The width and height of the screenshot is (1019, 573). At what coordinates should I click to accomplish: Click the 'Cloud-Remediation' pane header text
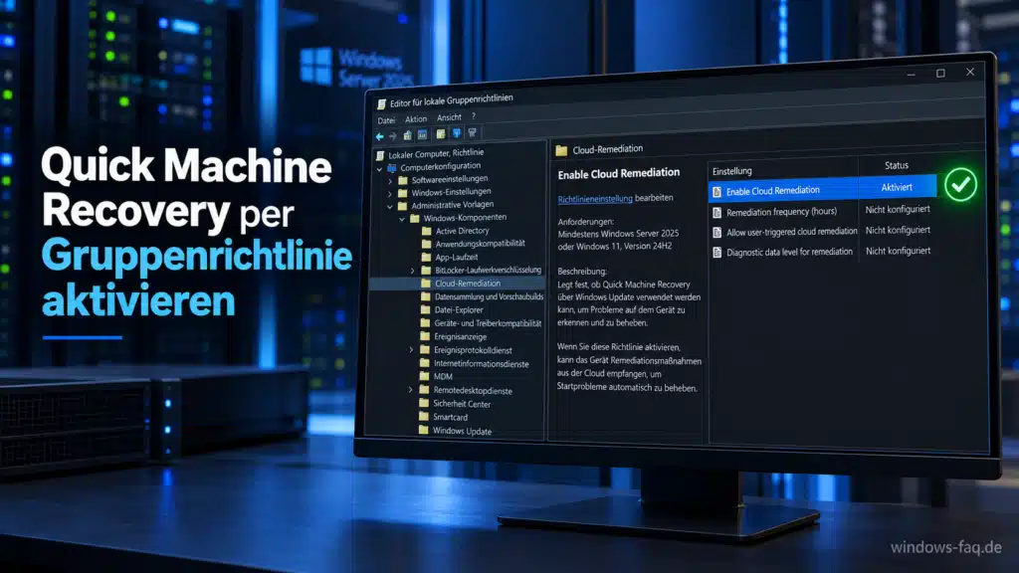pyautogui.click(x=608, y=149)
